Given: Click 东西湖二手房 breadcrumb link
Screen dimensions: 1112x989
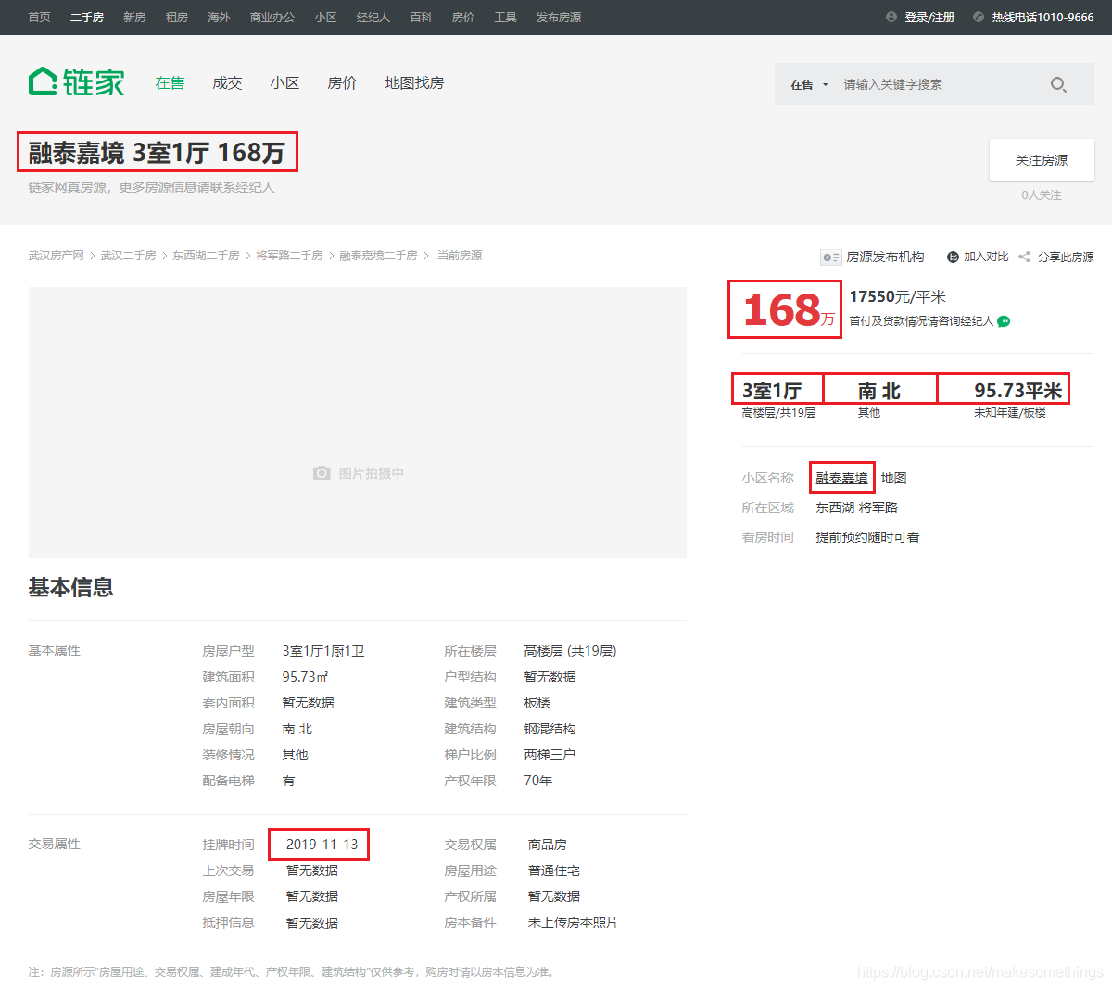Looking at the screenshot, I should tap(206, 256).
